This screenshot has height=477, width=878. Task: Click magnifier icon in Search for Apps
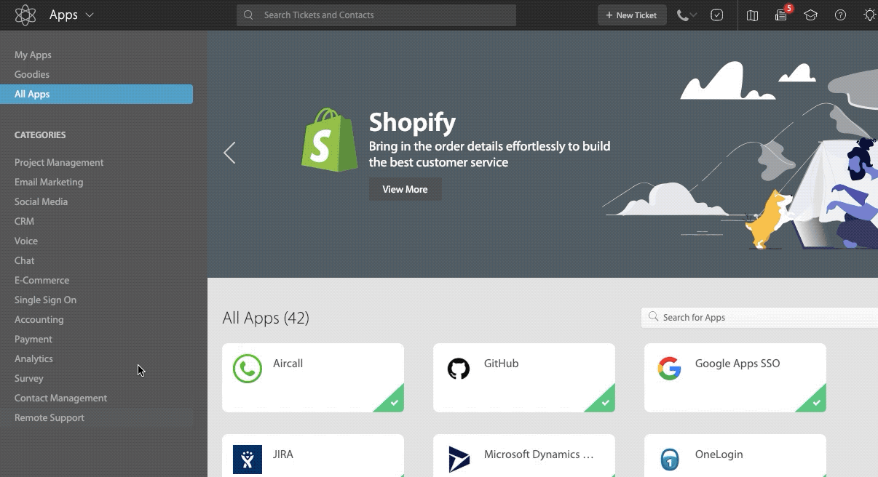654,317
